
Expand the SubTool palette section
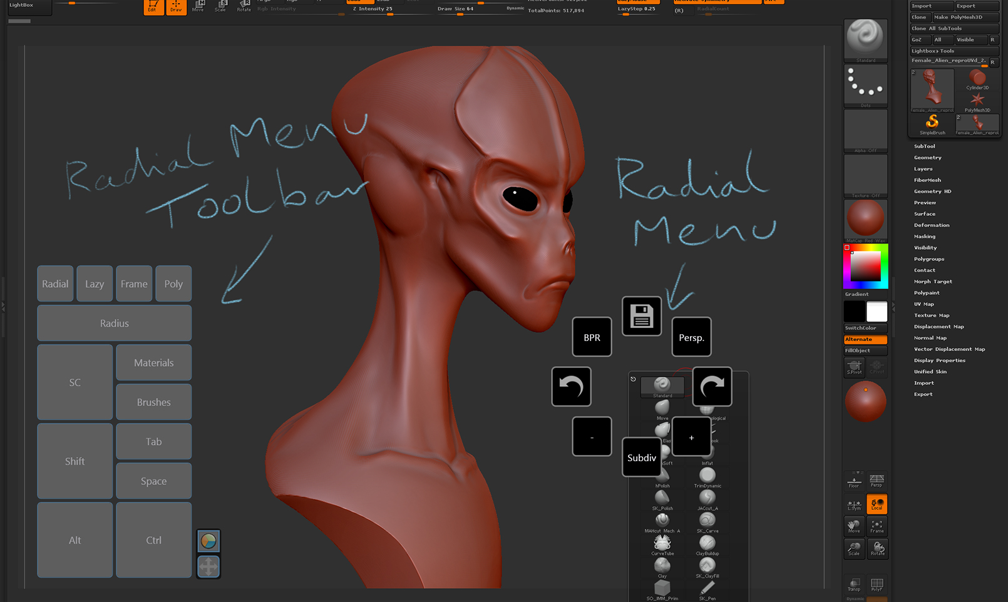[924, 146]
